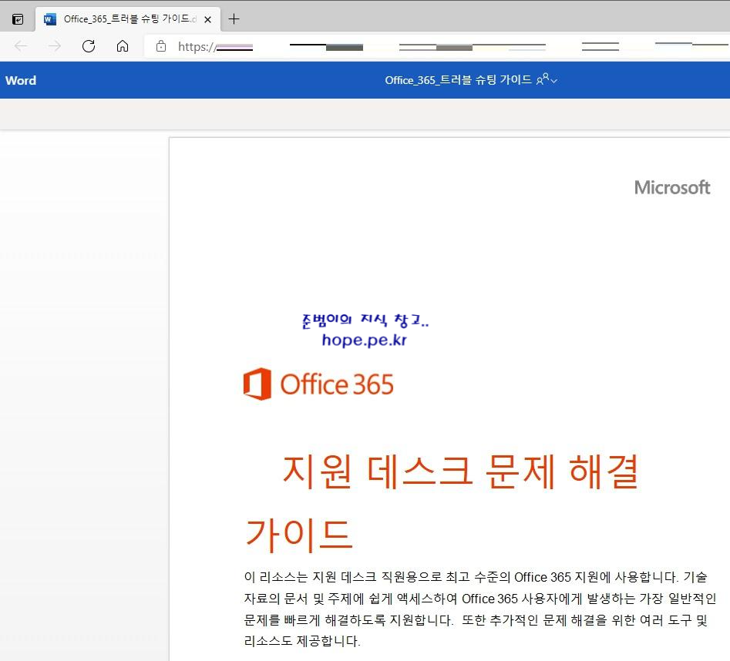The height and width of the screenshot is (661, 730).
Task: Open the document title sharing dropdown
Action: tap(547, 79)
